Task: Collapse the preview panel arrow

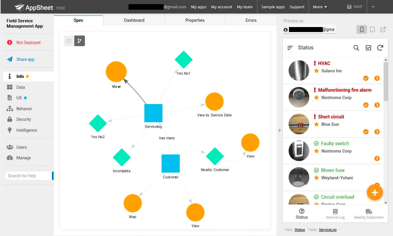Action: click(x=280, y=130)
